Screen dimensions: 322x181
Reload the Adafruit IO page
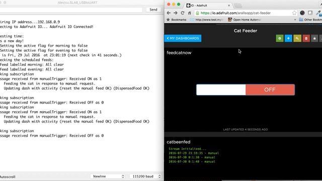click(182, 13)
